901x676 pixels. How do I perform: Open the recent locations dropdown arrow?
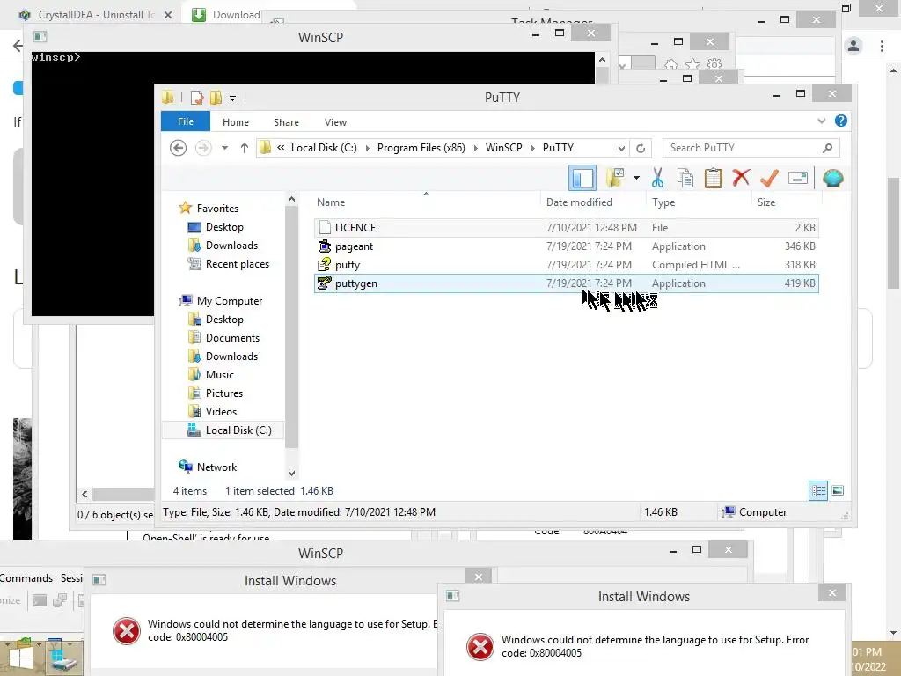(x=224, y=148)
